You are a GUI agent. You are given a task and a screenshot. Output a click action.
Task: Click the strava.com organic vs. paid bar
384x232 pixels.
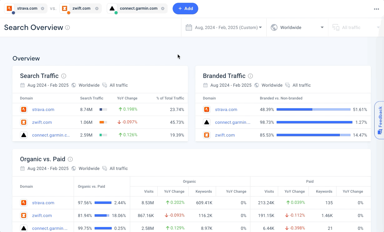pos(103,203)
